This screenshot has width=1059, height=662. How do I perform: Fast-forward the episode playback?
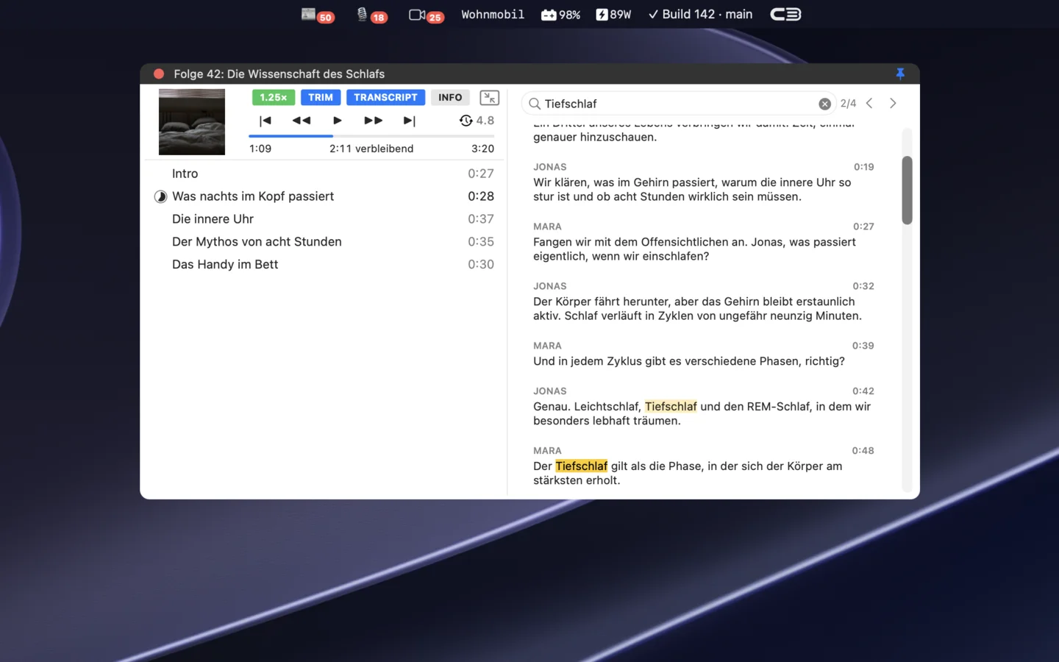pyautogui.click(x=374, y=121)
